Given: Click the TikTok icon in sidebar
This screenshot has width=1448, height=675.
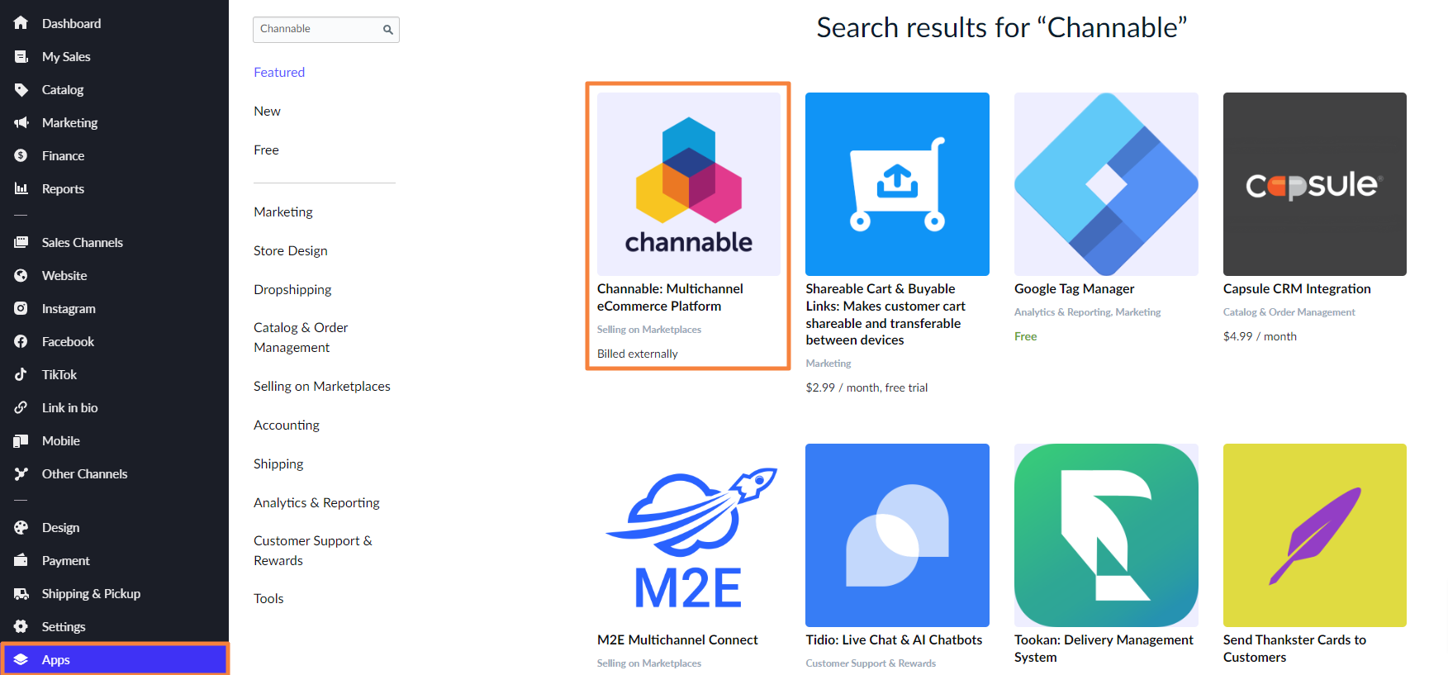Looking at the screenshot, I should click(21, 374).
